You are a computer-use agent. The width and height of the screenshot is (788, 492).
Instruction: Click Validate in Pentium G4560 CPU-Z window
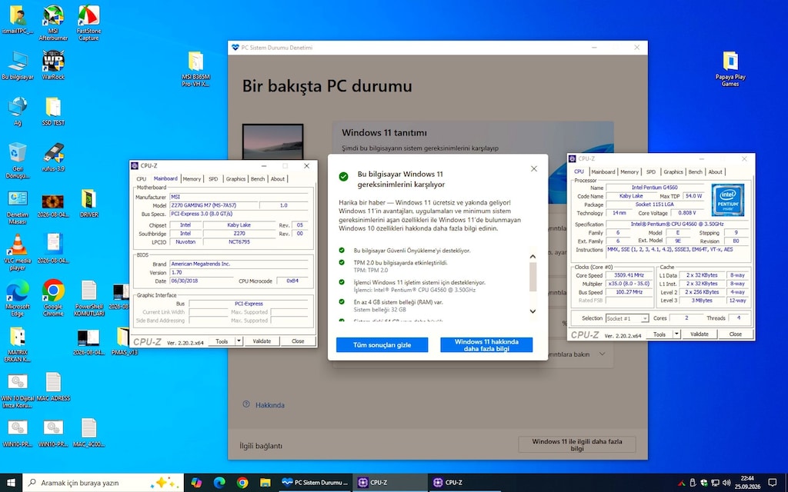699,334
